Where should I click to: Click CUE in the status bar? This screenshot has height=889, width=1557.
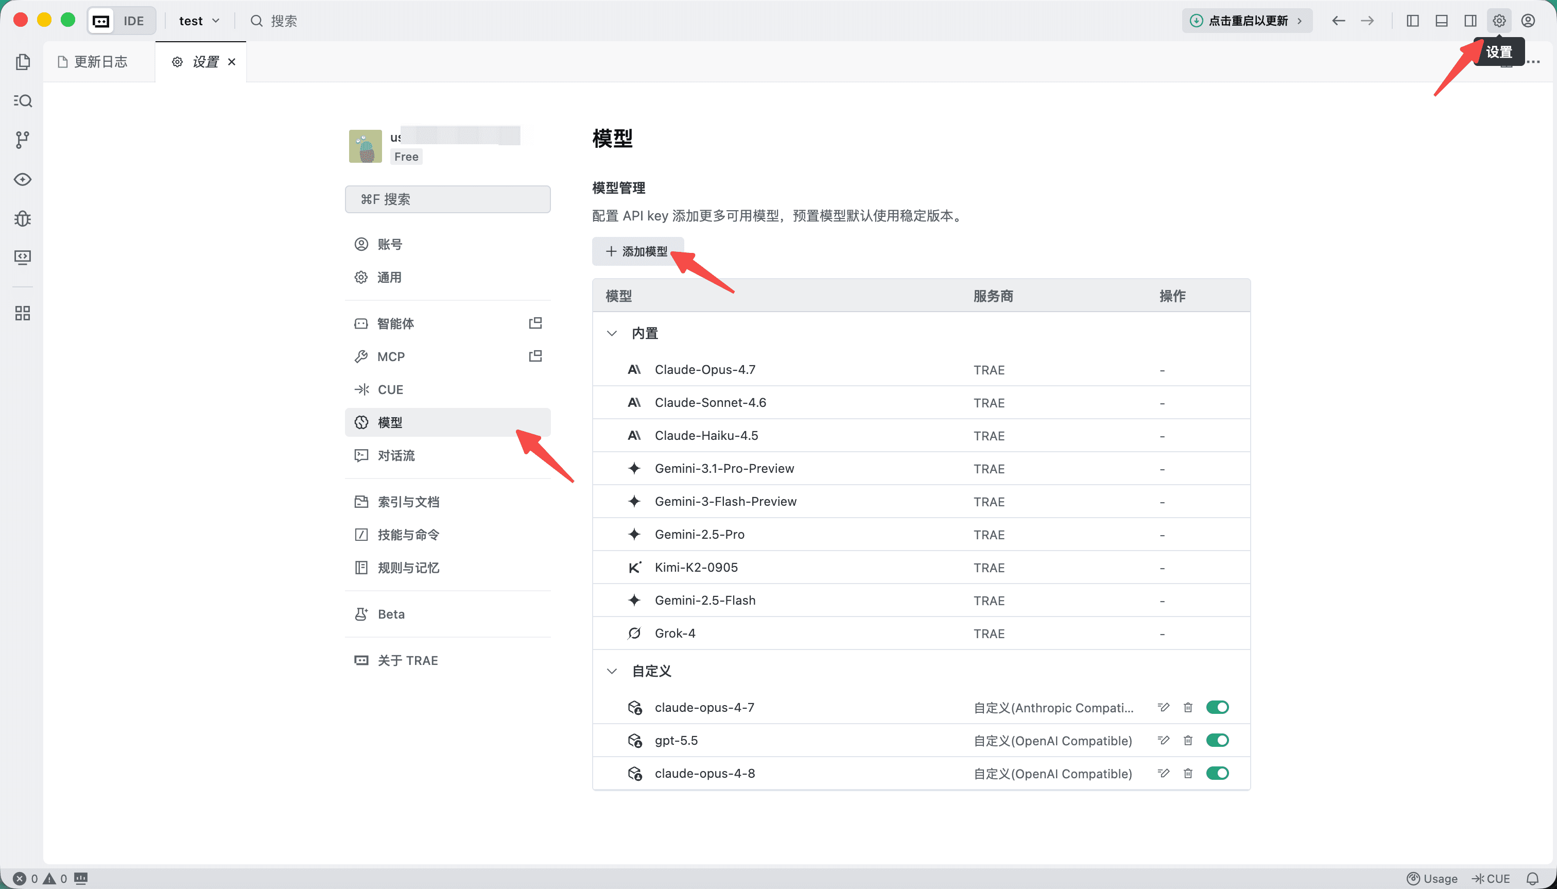1491,879
